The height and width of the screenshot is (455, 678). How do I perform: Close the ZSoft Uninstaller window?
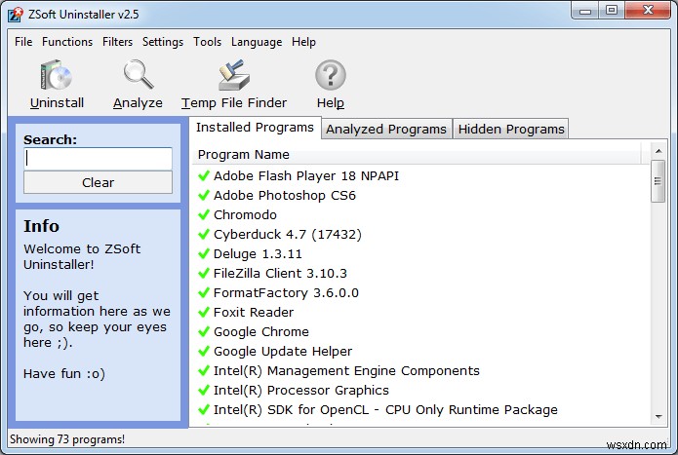pyautogui.click(x=648, y=11)
